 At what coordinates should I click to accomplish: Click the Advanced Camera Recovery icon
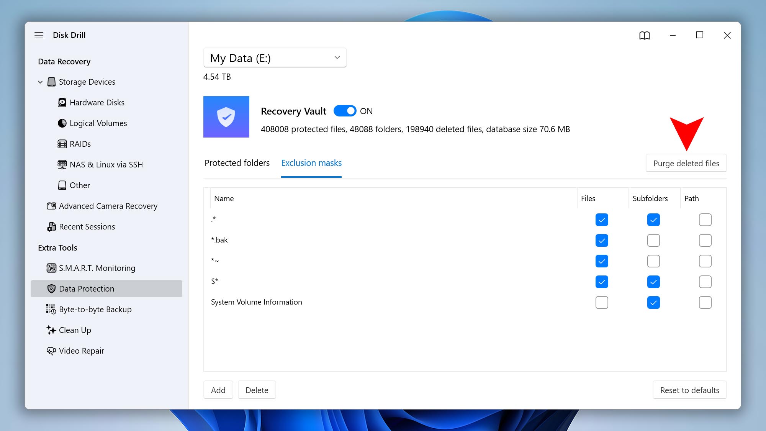[51, 206]
